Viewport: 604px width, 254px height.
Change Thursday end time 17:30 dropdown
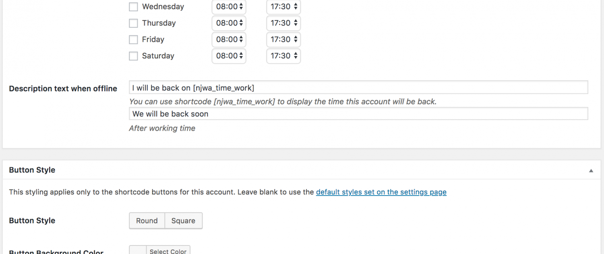[x=283, y=23]
